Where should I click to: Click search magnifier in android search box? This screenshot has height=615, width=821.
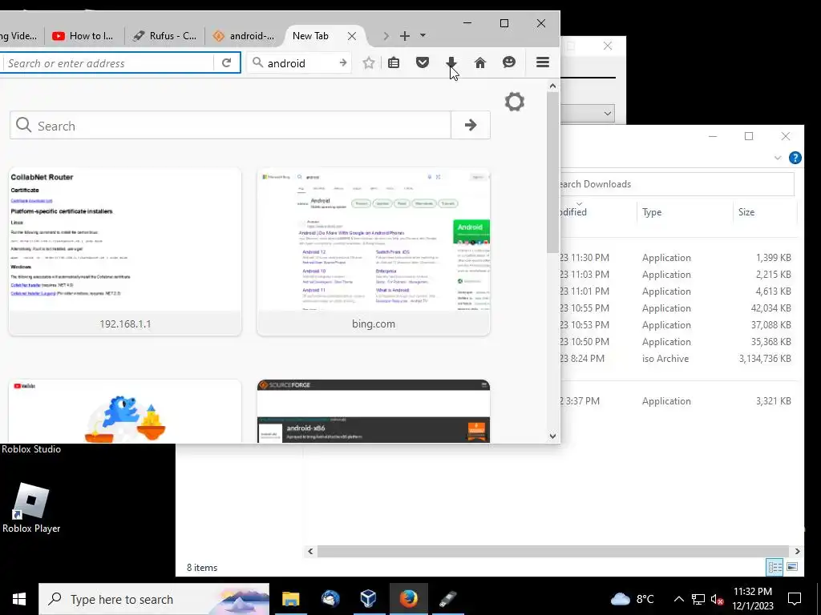[x=257, y=62]
